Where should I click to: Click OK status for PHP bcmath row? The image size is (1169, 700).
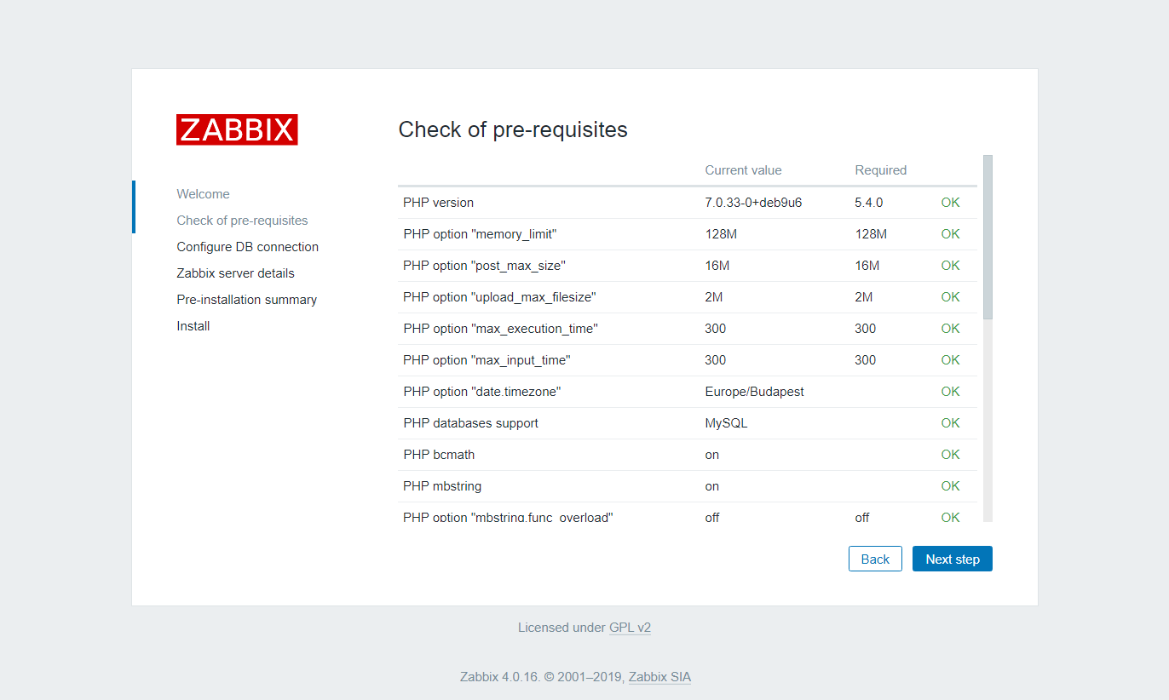pos(950,455)
